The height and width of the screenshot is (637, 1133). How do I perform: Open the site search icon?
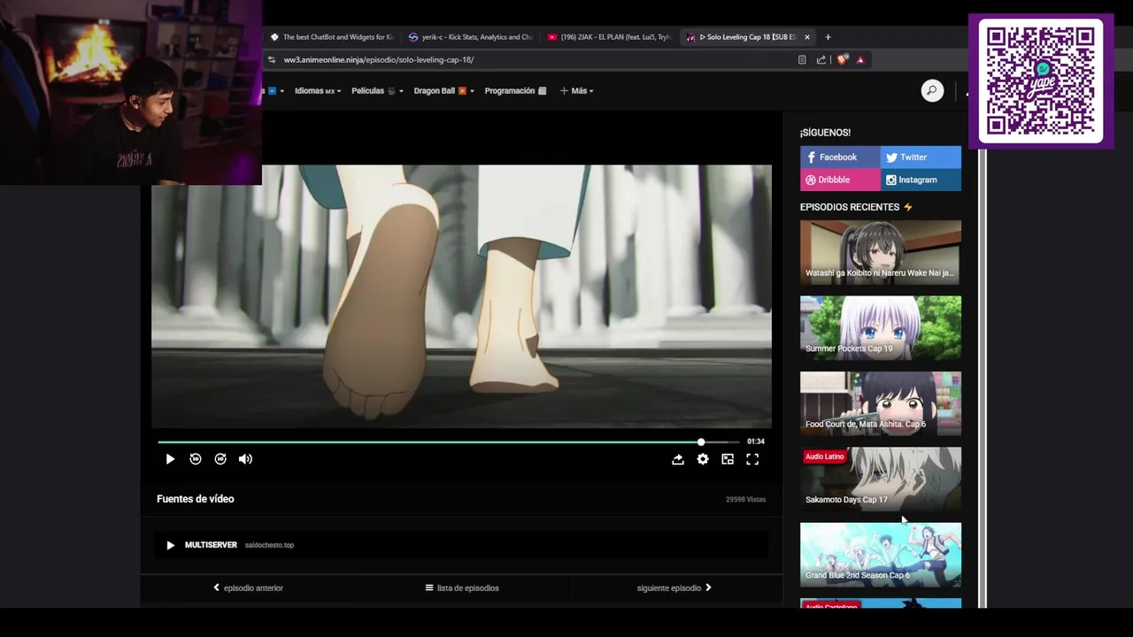click(932, 90)
